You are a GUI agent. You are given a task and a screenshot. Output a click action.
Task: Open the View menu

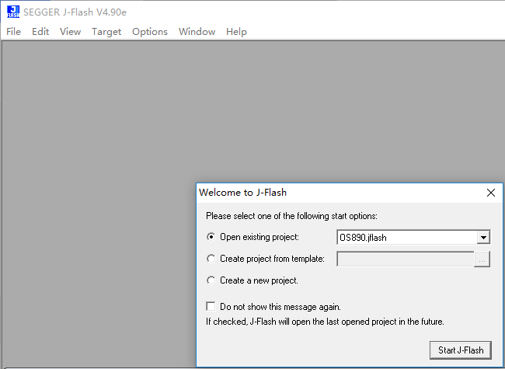pyautogui.click(x=70, y=32)
